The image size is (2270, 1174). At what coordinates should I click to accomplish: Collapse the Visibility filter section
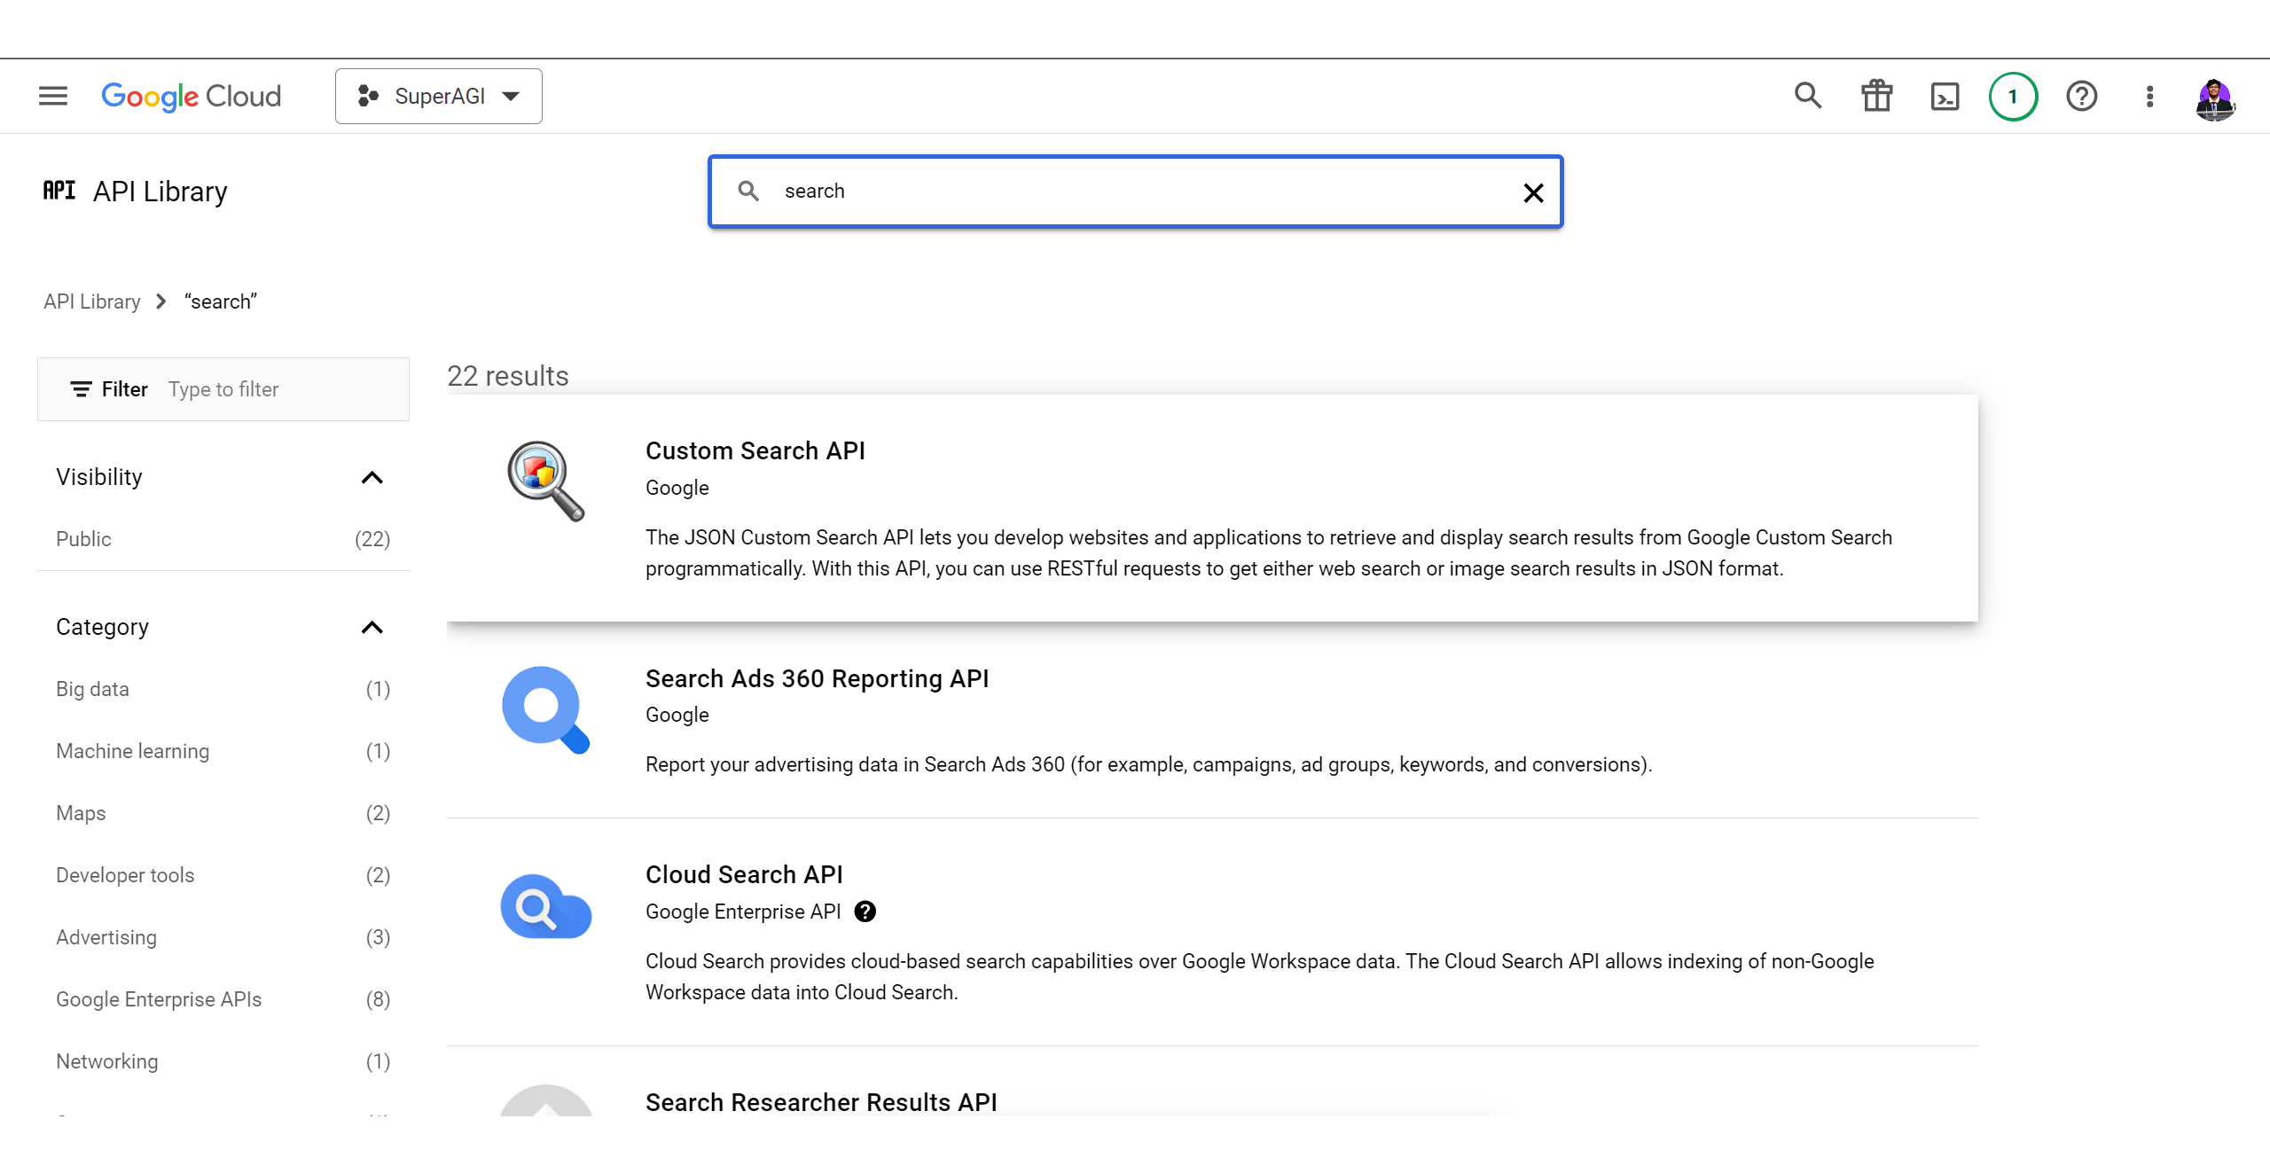coord(372,477)
